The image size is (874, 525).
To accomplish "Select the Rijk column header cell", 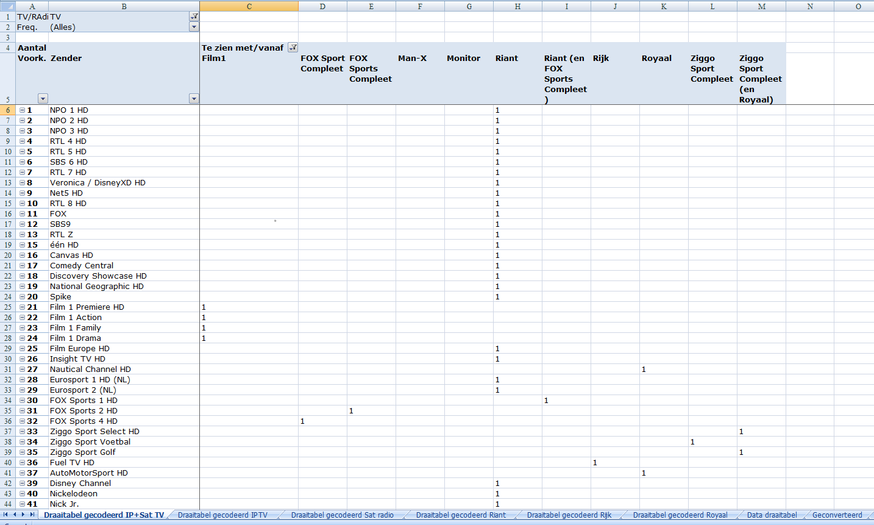I will click(615, 79).
